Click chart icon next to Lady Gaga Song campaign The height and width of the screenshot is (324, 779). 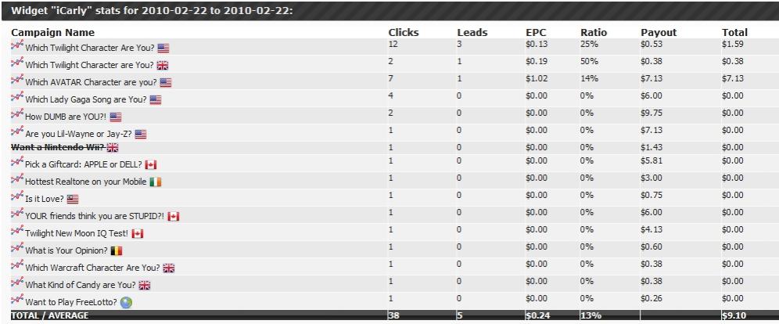[x=16, y=98]
